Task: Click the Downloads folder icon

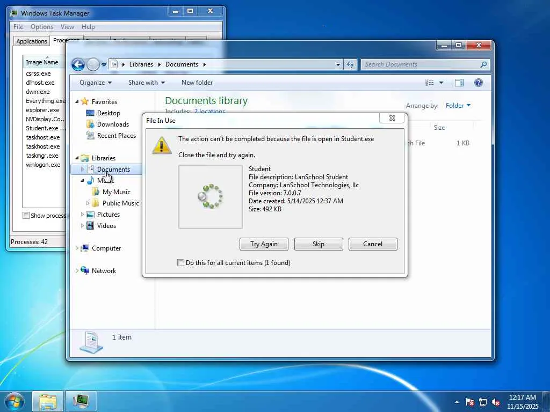Action: click(x=90, y=124)
